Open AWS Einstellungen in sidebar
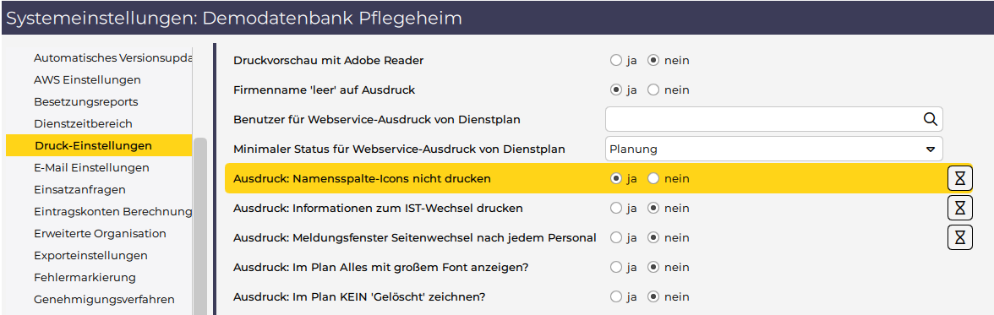Viewport: 994px width, 315px height. click(x=88, y=80)
